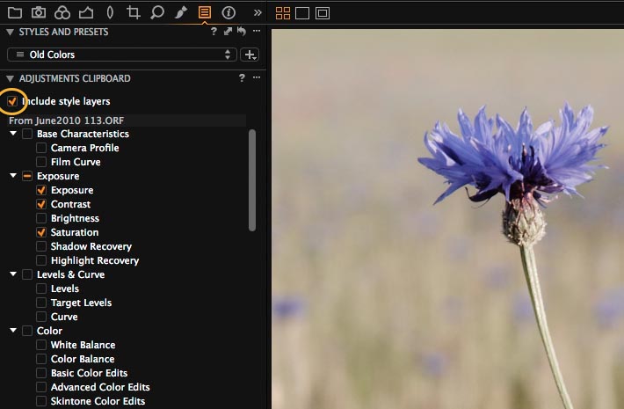Open help for Styles and Presets
The width and height of the screenshot is (624, 409).
point(214,31)
